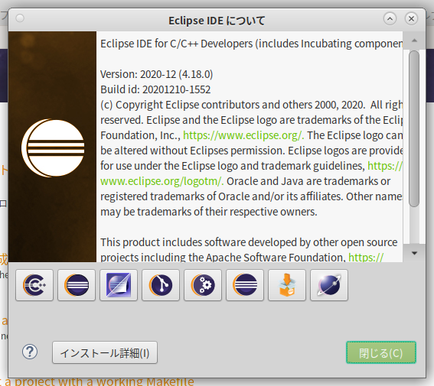Open the C/C++ CDT feature icon
The height and width of the screenshot is (386, 434).
[34, 285]
